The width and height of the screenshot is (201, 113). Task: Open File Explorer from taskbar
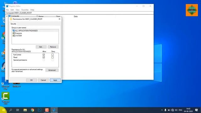point(25,110)
